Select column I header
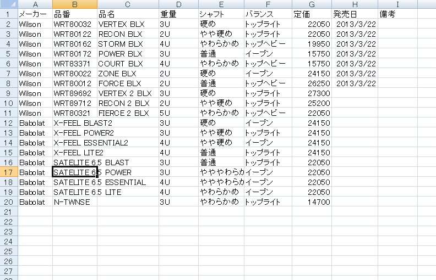Viewport: 436px width, 280px height. (397, 4)
